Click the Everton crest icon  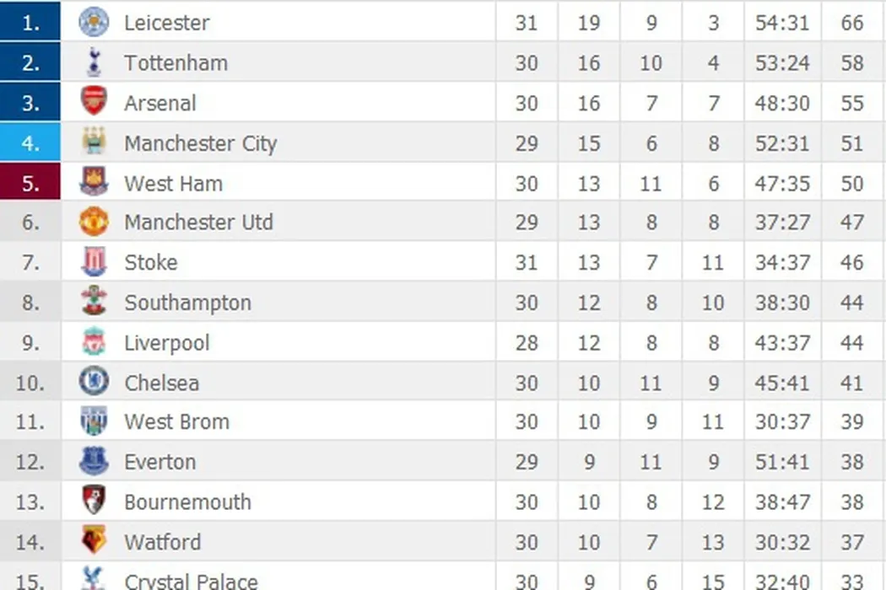tap(94, 462)
